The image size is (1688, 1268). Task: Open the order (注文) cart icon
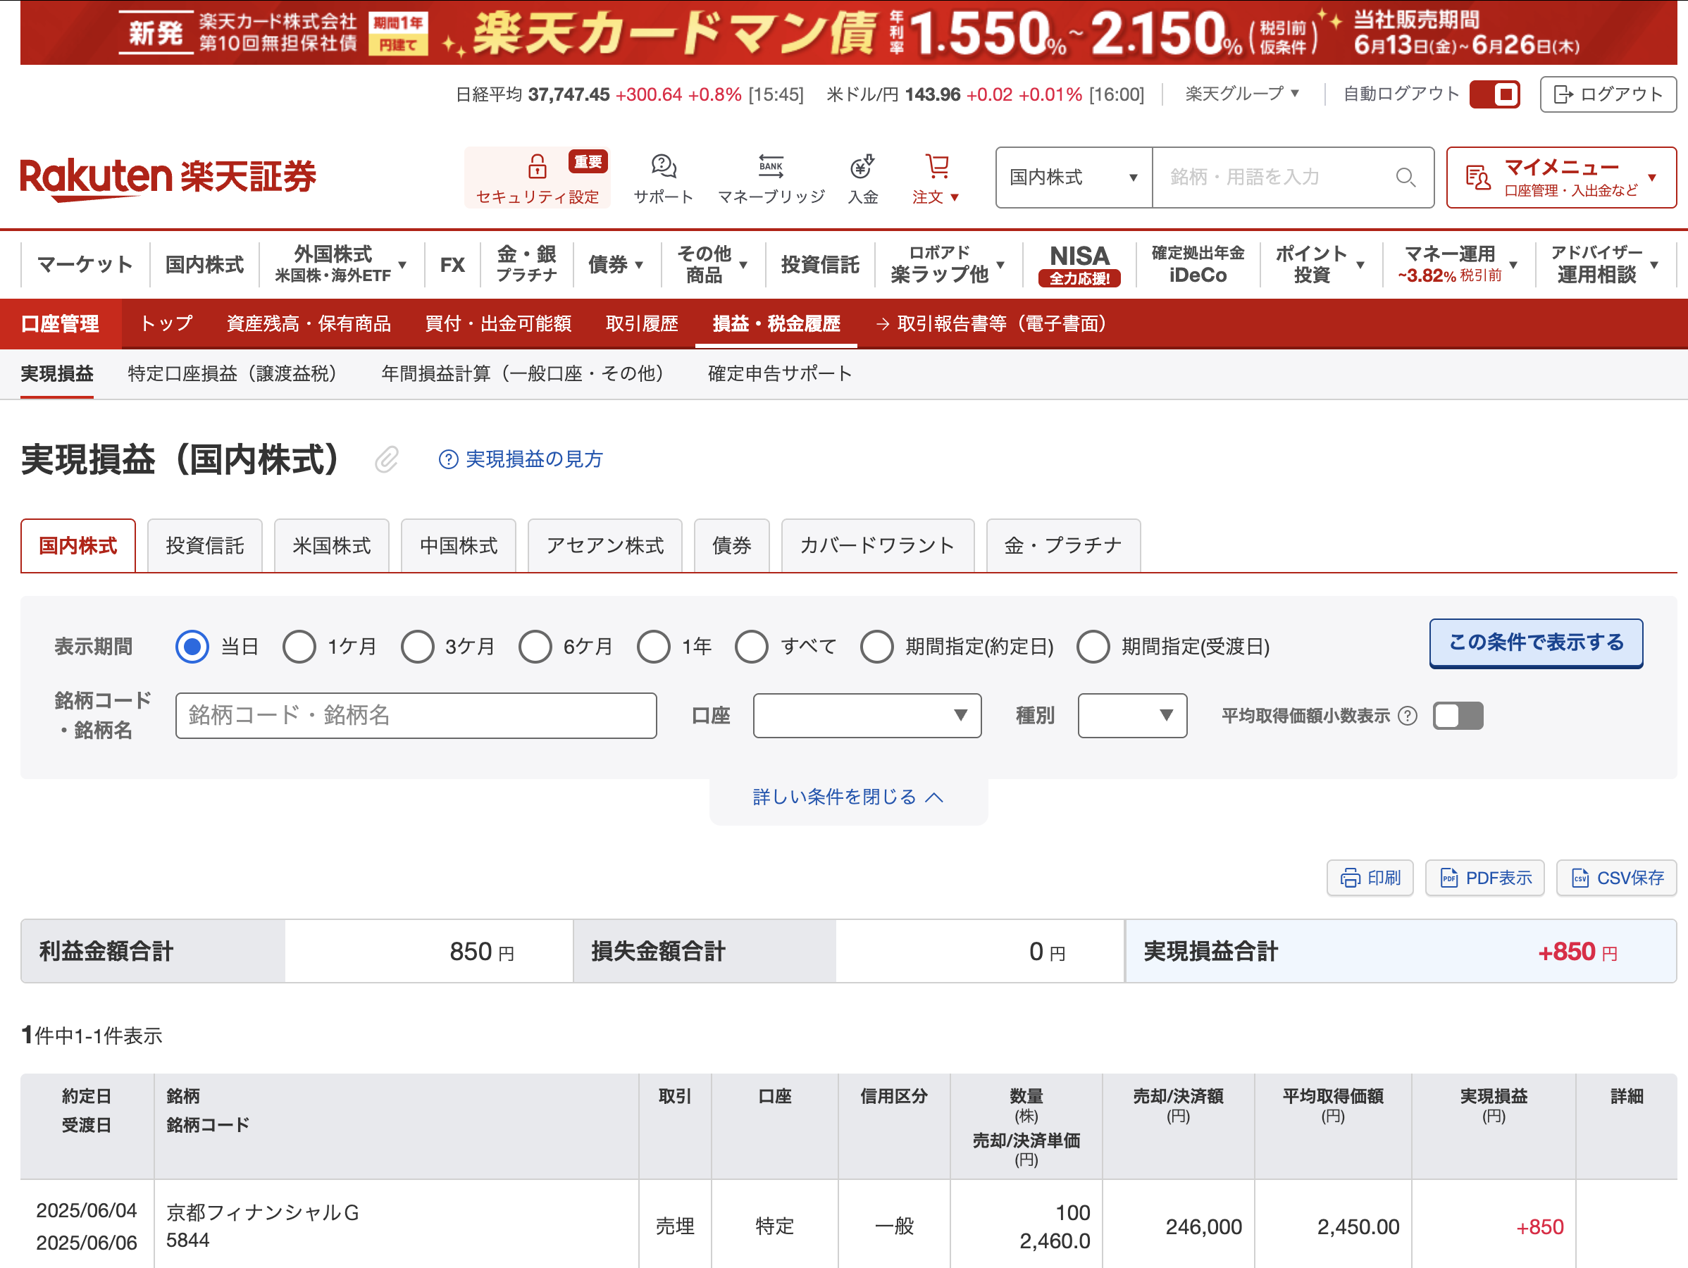click(936, 166)
